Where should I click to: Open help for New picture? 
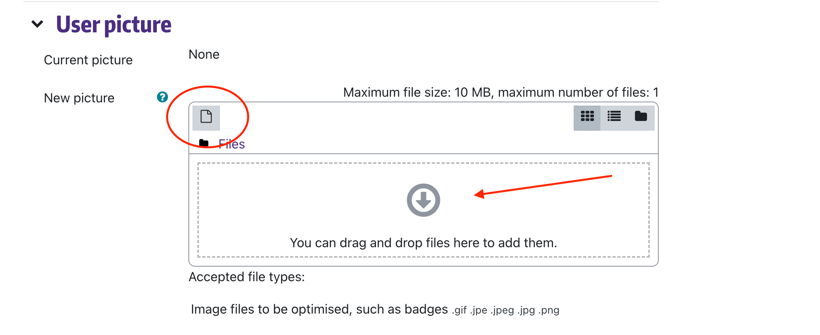(x=162, y=97)
